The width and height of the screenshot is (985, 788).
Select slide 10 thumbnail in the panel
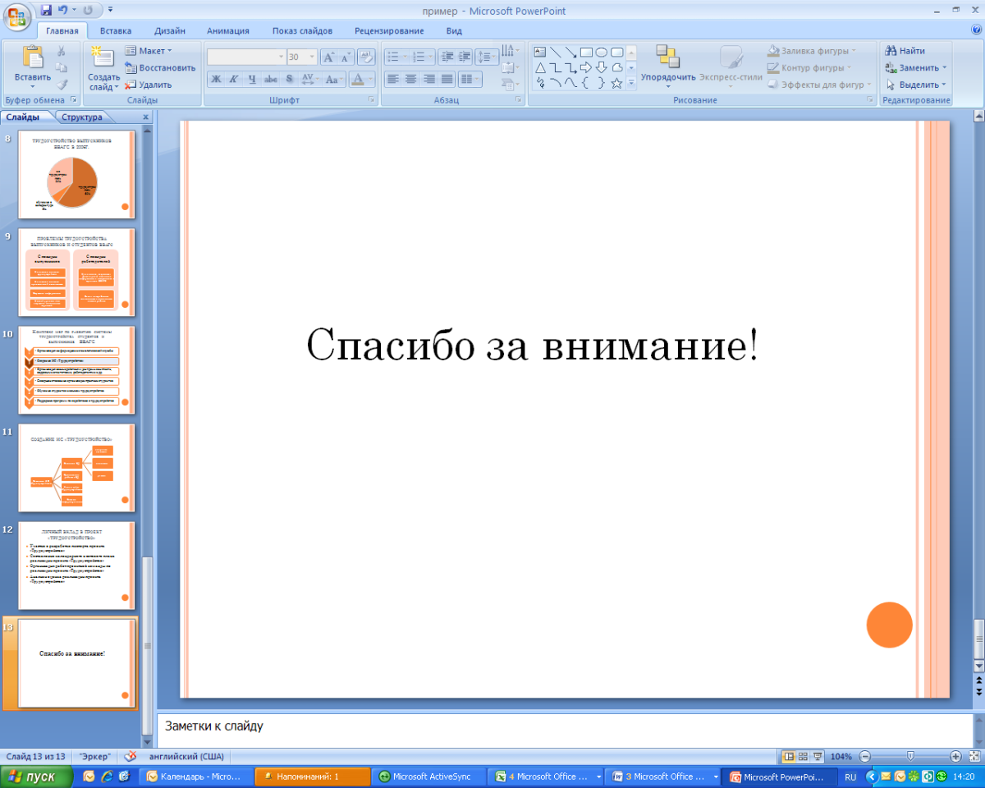[x=76, y=370]
